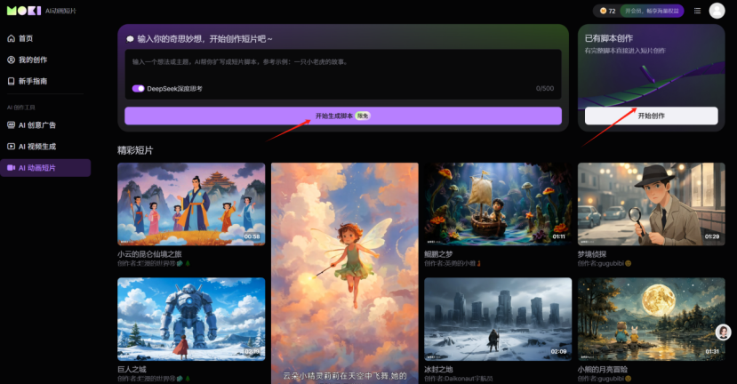The image size is (737, 384).
Task: Click the coin balance 72 indicator
Action: coord(608,11)
